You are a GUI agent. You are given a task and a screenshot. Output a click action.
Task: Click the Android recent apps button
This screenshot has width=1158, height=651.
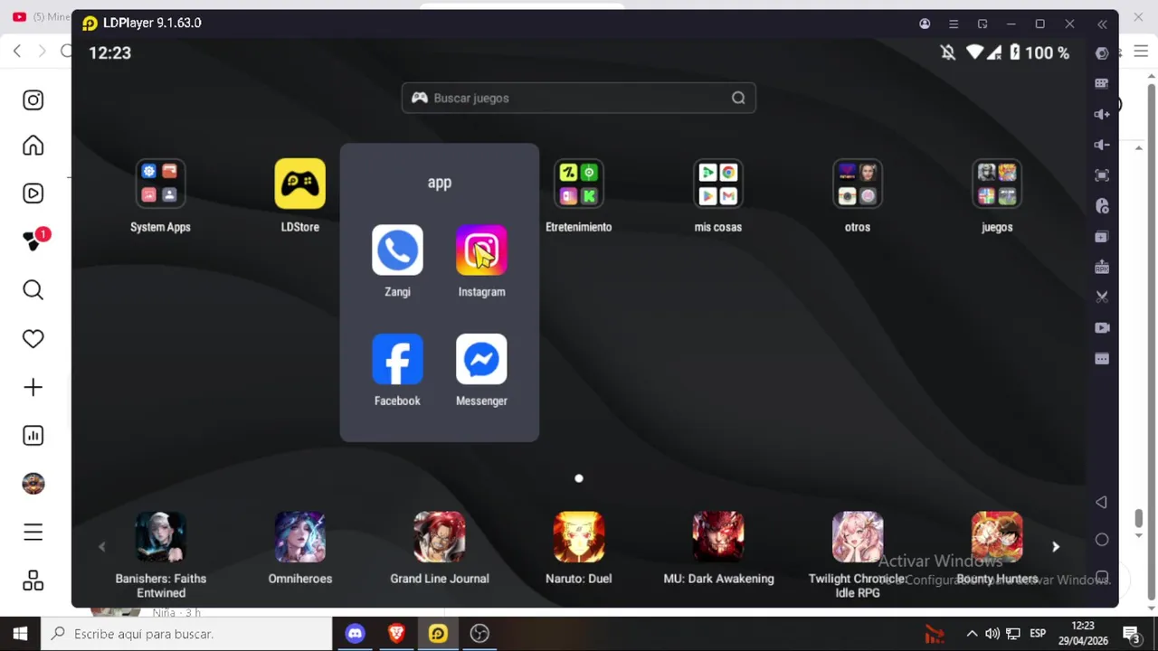click(1101, 577)
